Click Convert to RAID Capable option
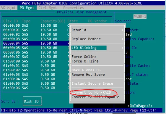Screen dimensions: 166x114 pyautogui.click(x=95, y=97)
